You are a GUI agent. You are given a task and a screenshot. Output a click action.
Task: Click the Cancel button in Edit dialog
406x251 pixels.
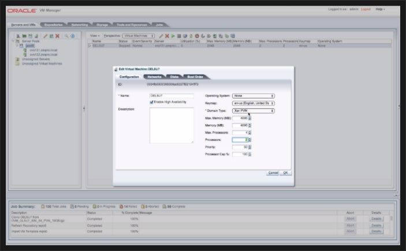click(273, 173)
